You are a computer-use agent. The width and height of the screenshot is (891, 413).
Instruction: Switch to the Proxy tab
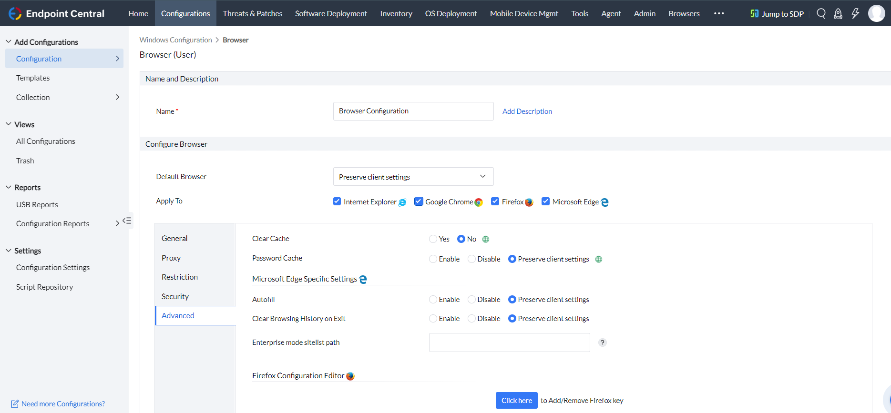pos(171,258)
